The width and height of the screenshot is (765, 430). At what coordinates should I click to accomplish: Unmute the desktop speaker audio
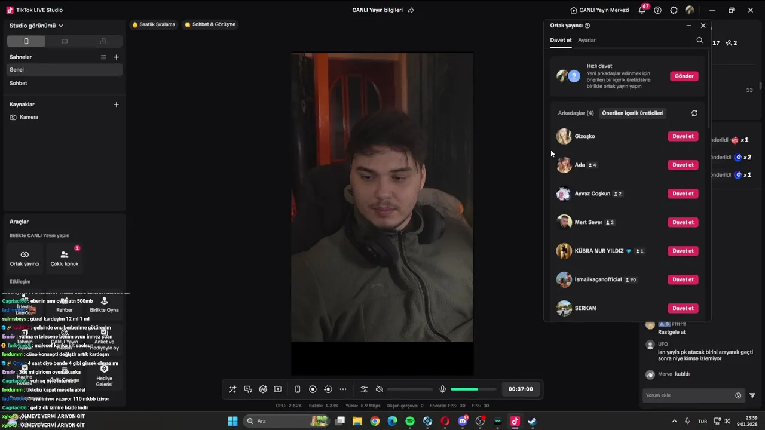[x=379, y=389]
